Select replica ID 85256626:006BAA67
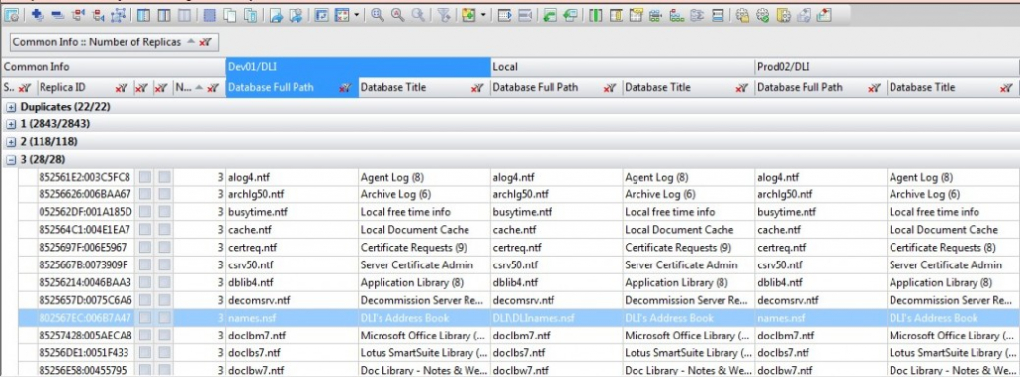The height and width of the screenshot is (377, 1020). click(85, 194)
